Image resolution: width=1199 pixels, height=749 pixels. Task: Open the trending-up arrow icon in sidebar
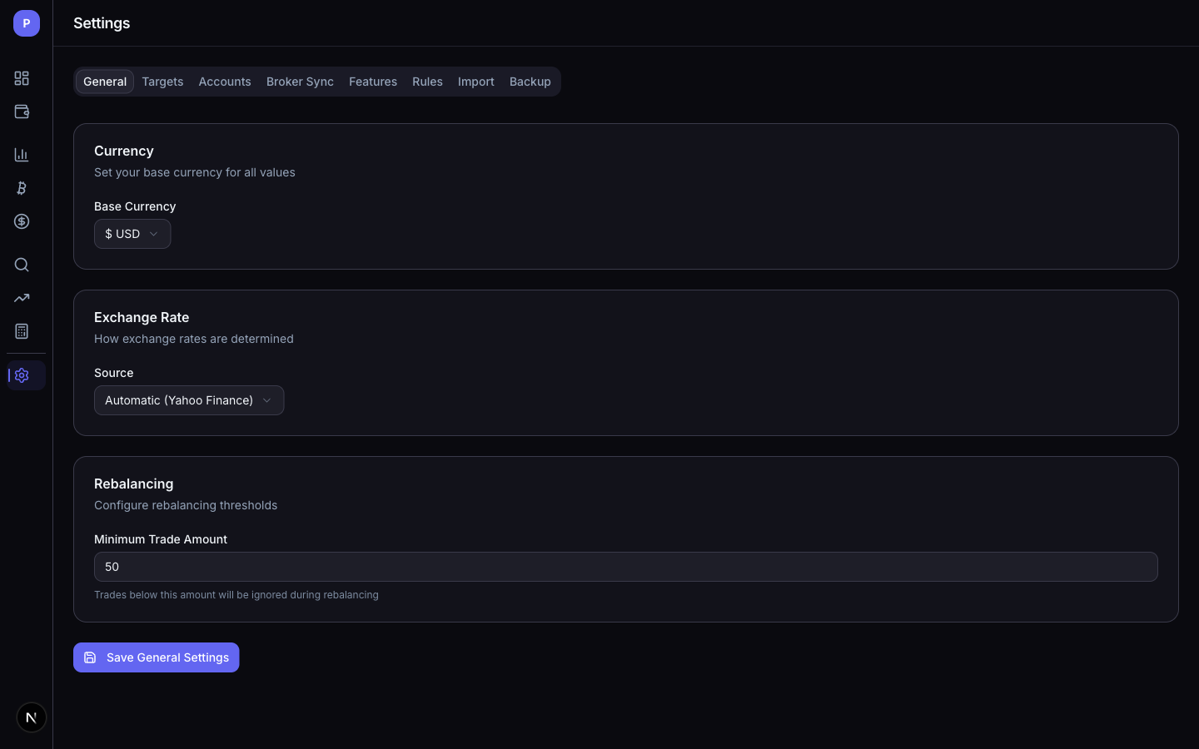22,298
